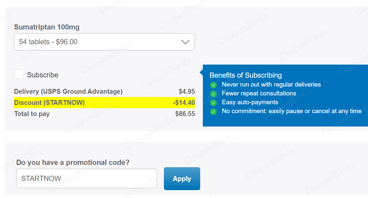Viewport: 368px width, 198px height.
Task: Uncheck the Subscribe box if selected
Action: 19,74
